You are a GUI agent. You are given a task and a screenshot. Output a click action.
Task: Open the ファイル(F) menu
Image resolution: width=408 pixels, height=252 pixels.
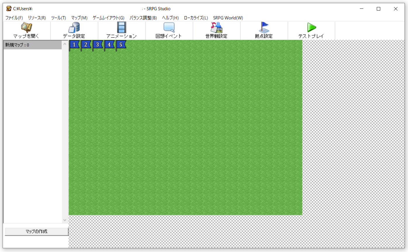(14, 18)
